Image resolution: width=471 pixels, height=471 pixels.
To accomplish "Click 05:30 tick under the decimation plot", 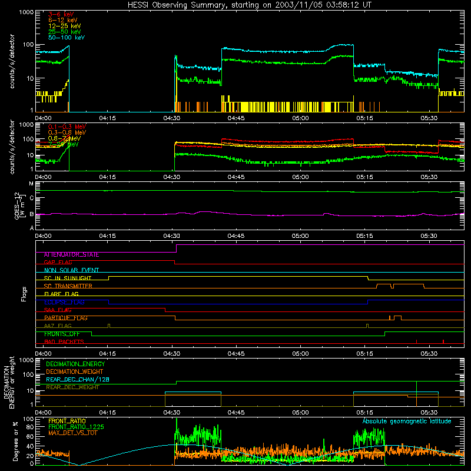I will [x=429, y=413].
